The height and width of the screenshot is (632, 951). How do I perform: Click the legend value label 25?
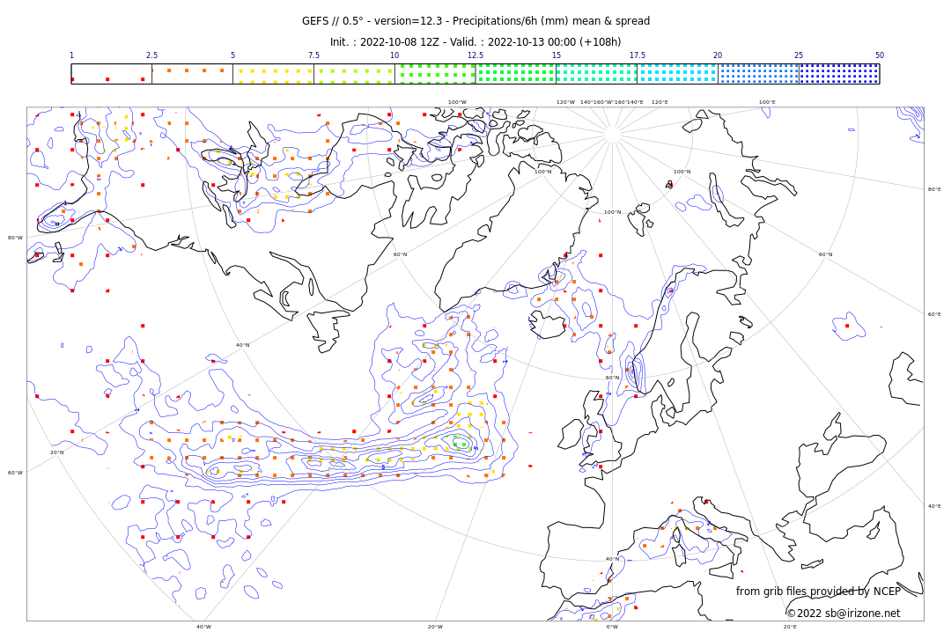pyautogui.click(x=799, y=55)
